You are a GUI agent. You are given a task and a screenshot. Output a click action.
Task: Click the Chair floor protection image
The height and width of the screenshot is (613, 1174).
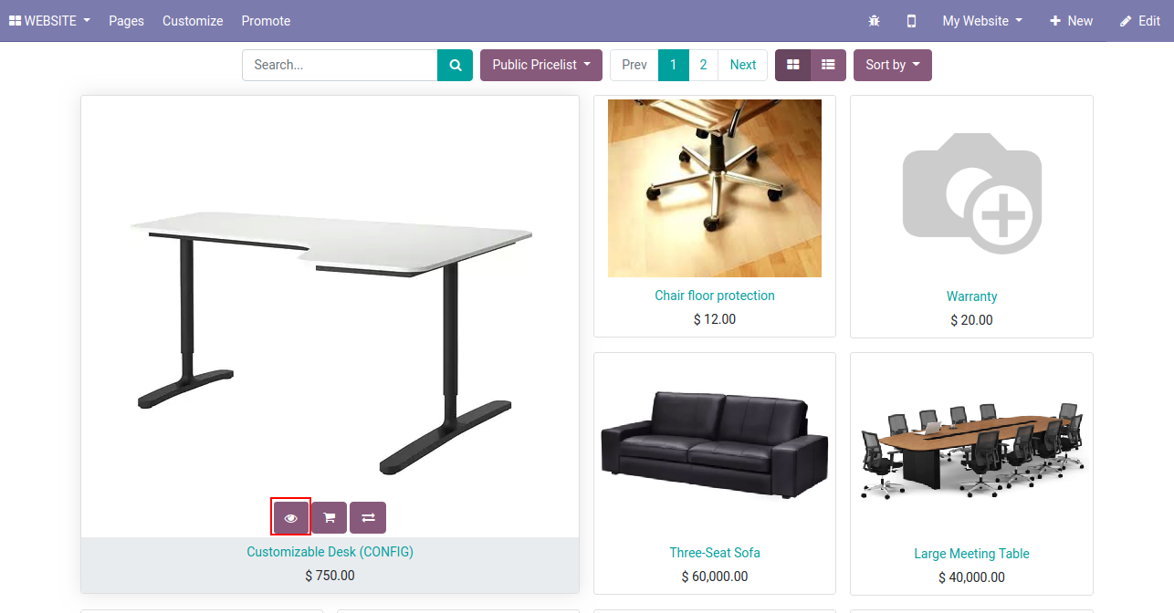coord(715,188)
